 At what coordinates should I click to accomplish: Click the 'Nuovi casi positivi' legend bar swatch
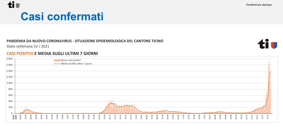pyautogui.click(x=57, y=60)
